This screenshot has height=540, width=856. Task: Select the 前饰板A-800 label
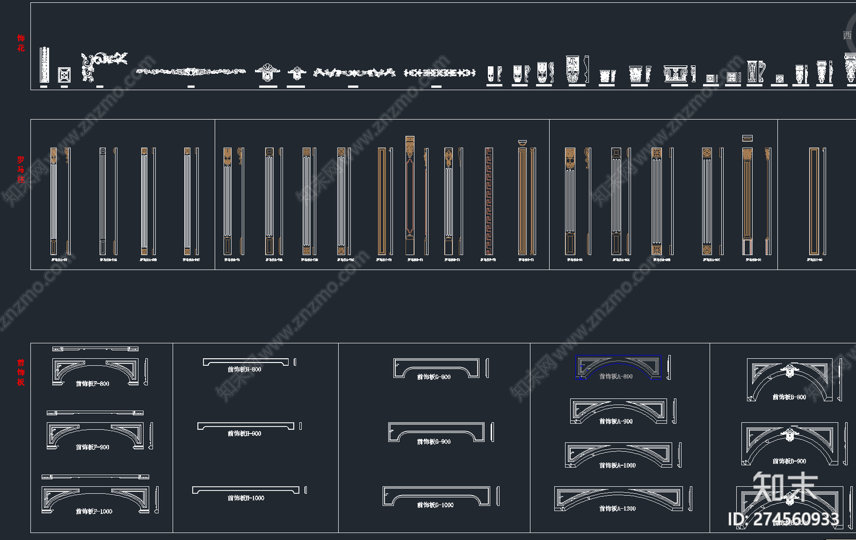[x=616, y=376]
